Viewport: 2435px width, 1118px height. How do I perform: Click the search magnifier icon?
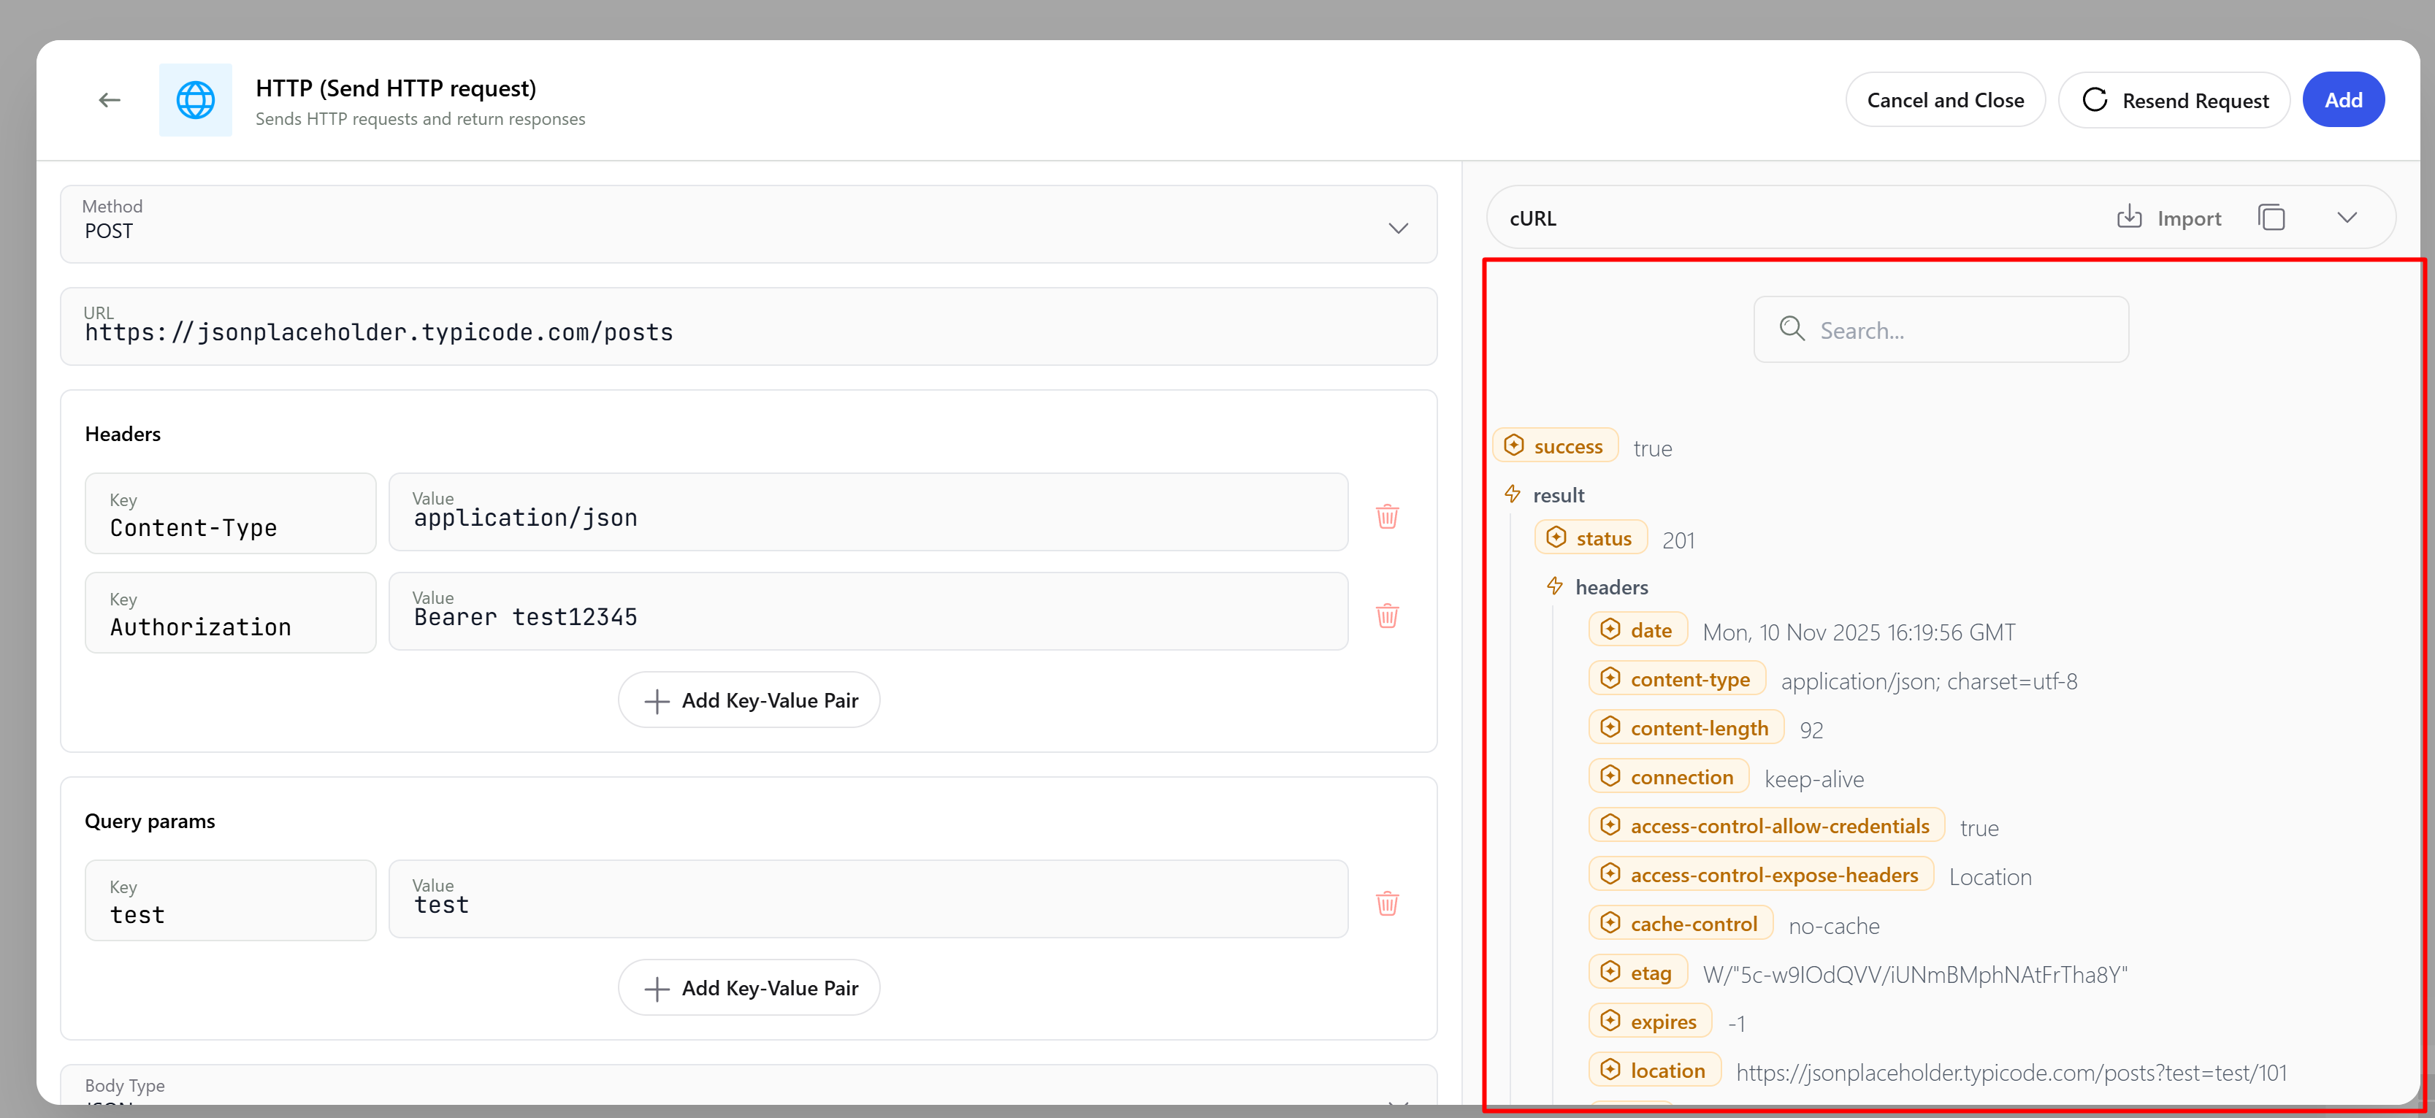coord(1792,329)
